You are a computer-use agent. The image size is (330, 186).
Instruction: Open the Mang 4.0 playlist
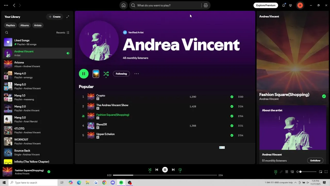(x=37, y=75)
